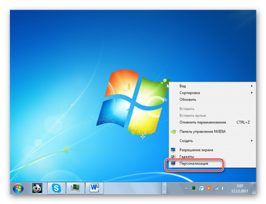Choose Персонализация in the context menu
266x204 pixels.
click(x=213, y=164)
